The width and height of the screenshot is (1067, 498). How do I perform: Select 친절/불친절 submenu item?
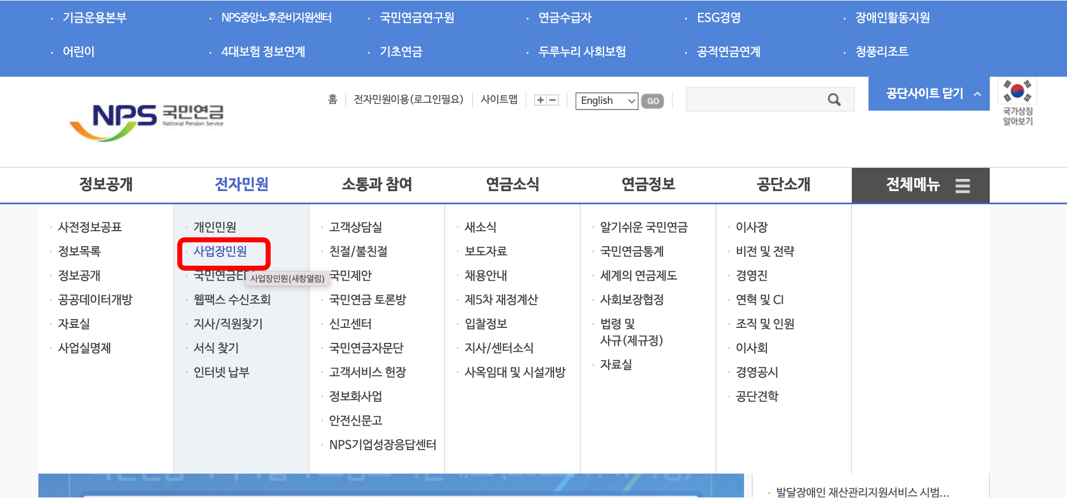tap(358, 251)
